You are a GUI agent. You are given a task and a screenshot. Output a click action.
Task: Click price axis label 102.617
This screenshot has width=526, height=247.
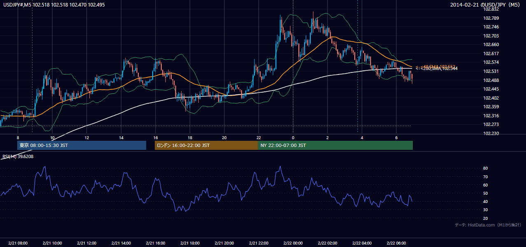point(491,54)
